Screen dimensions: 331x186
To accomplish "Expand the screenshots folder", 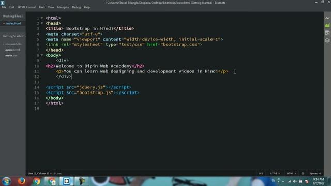I will [12, 44].
